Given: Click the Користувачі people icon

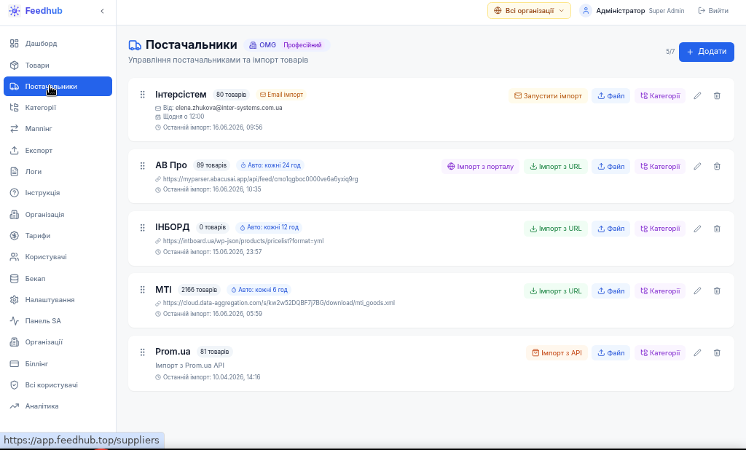Looking at the screenshot, I should (15, 257).
